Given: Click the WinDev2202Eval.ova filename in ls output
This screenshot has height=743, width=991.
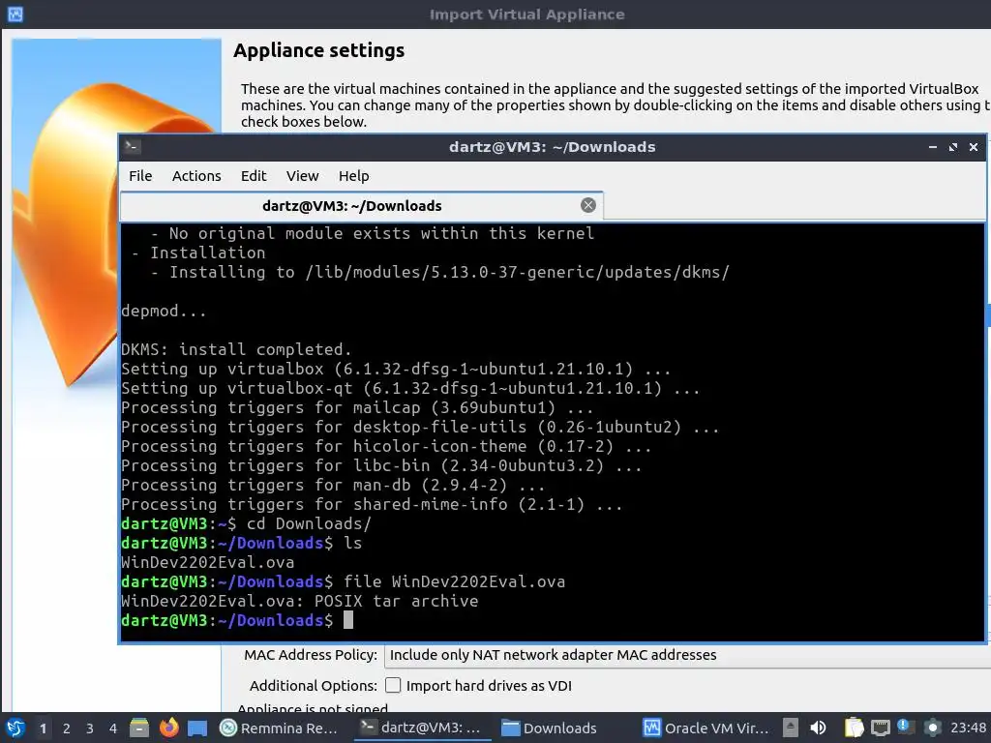Looking at the screenshot, I should tap(208, 562).
